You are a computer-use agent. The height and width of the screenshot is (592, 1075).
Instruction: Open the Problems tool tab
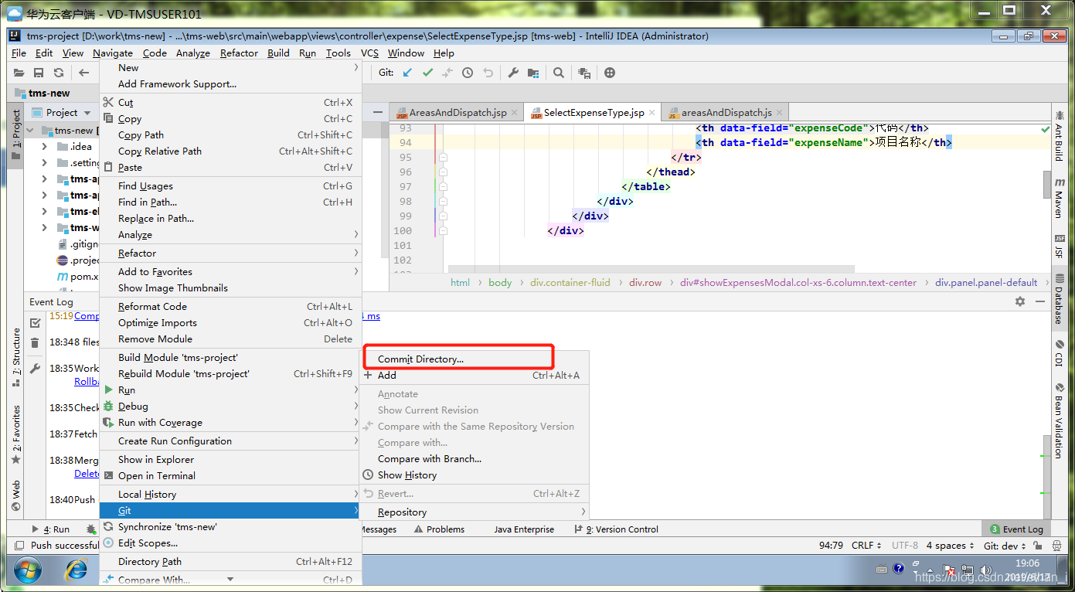tap(439, 529)
